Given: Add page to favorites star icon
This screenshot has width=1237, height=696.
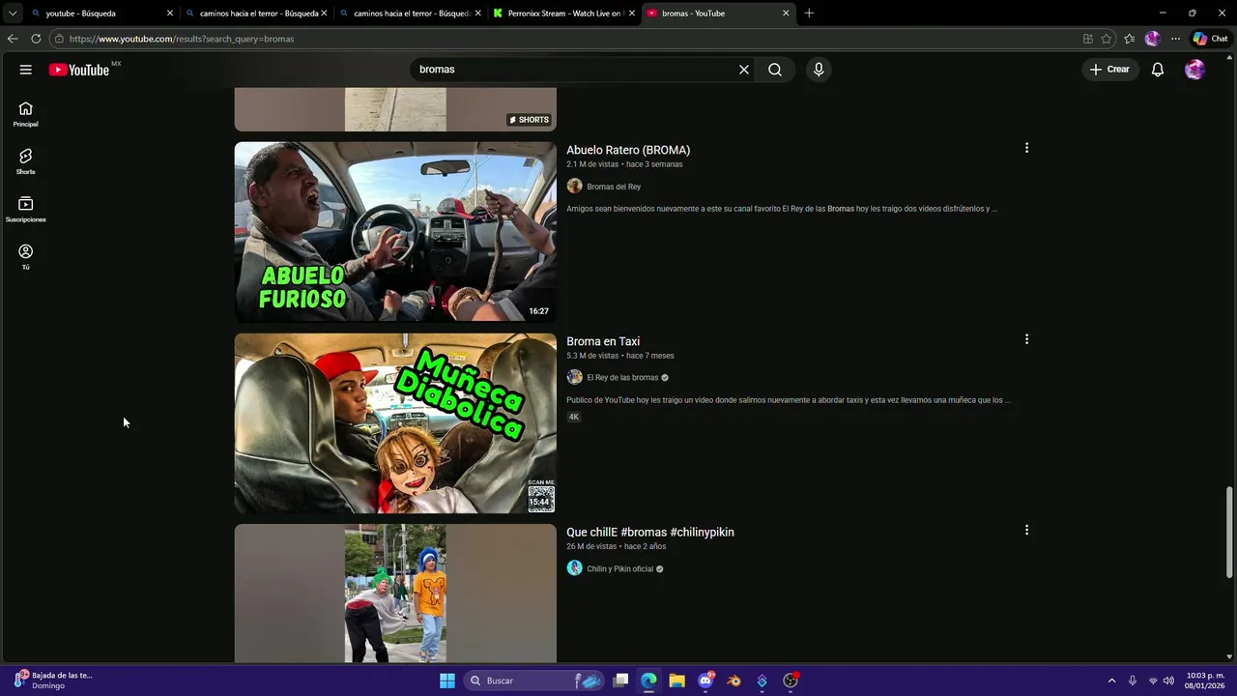Looking at the screenshot, I should (1107, 39).
